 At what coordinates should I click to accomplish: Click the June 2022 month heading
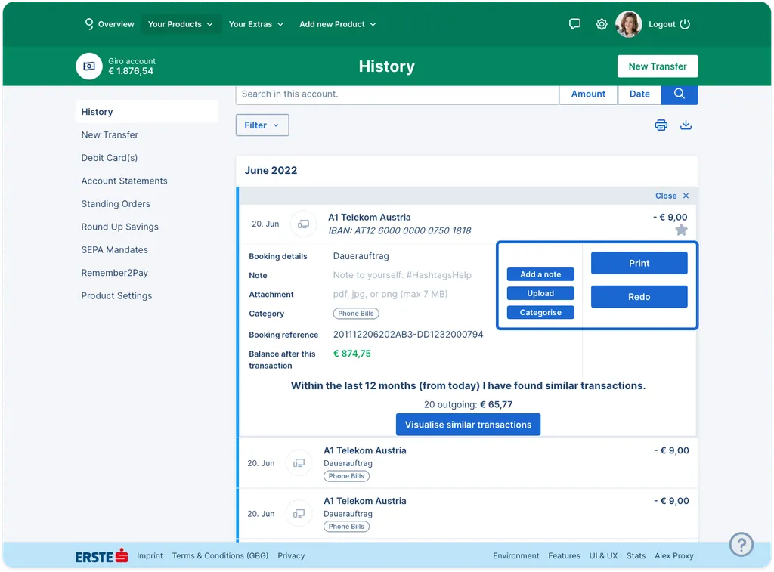click(x=271, y=170)
